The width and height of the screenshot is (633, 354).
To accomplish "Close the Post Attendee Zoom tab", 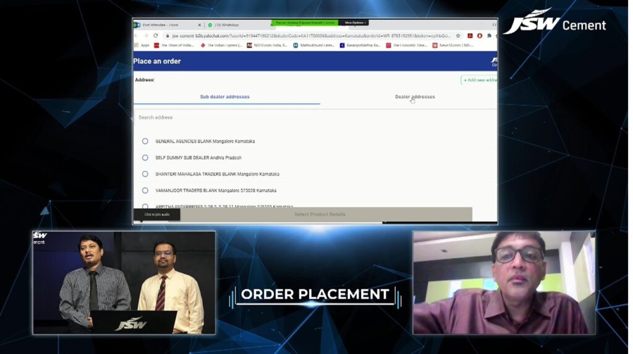I will pos(200,25).
